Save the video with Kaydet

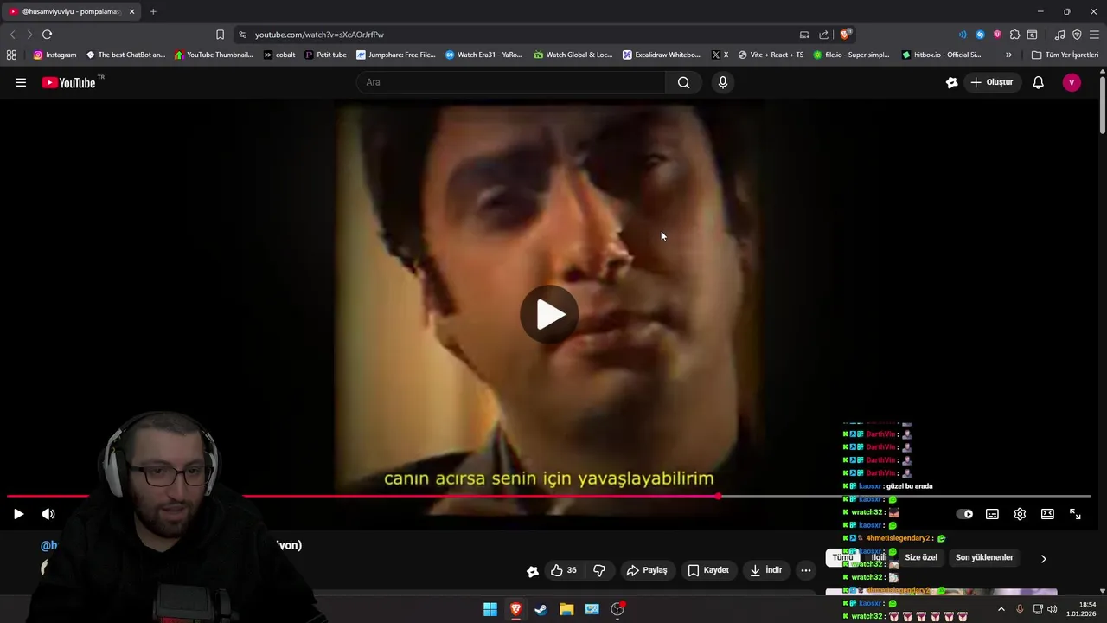[x=708, y=570]
